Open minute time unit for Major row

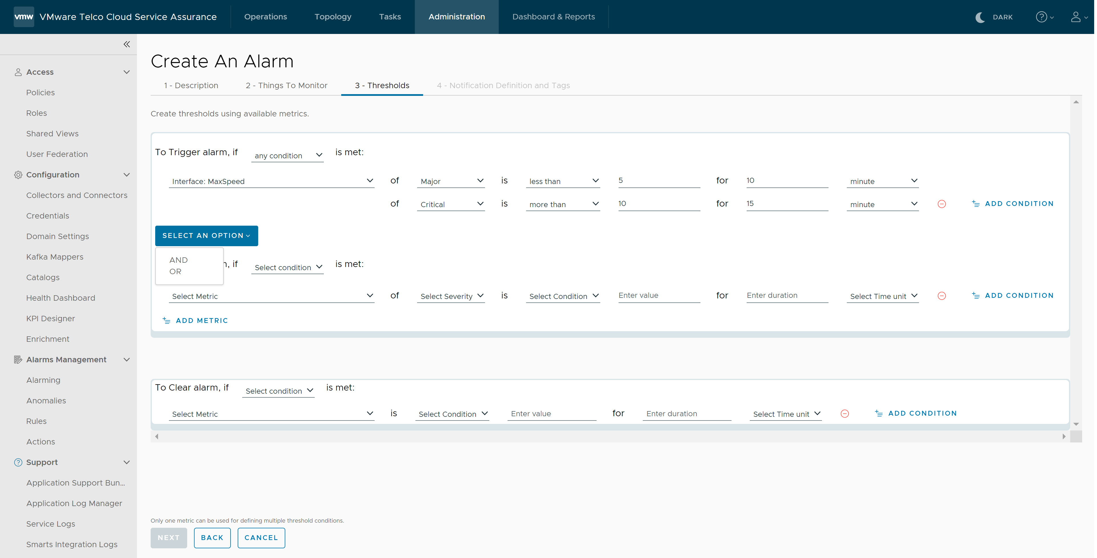click(882, 181)
